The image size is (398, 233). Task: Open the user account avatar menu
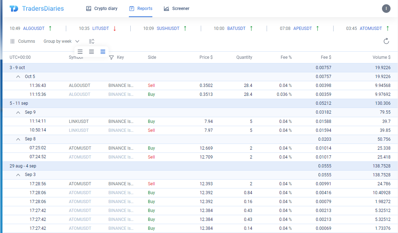pos(386,8)
